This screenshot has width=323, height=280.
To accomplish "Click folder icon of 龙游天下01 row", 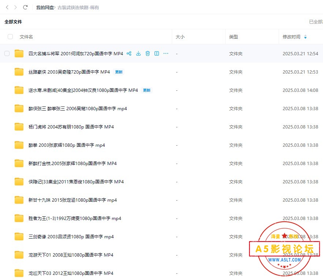I will point(19,255).
